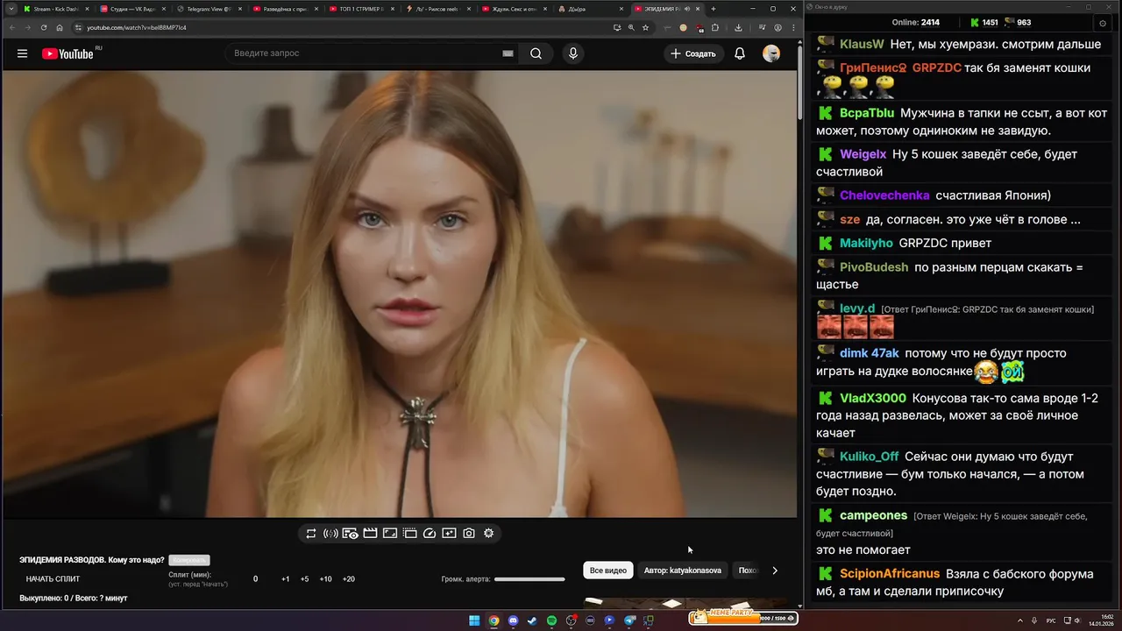Click the audio boost waves icon in toolbar
1122x631 pixels.
point(330,533)
